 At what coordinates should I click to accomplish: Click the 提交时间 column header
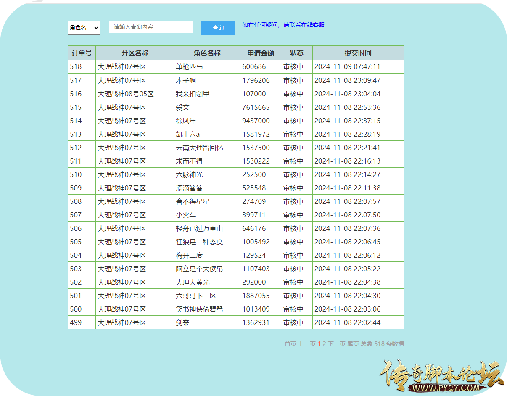[358, 53]
